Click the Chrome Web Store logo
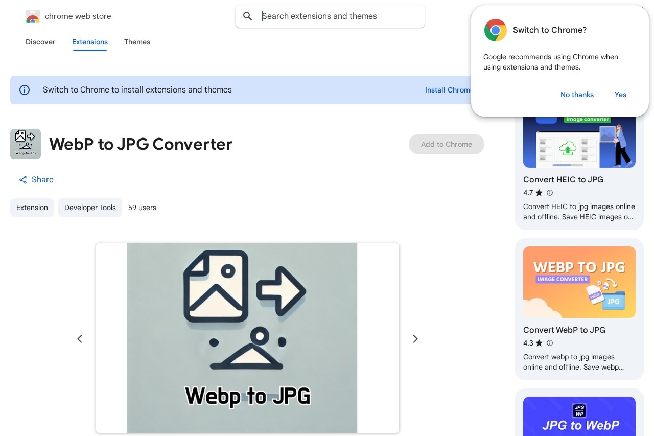This screenshot has width=654, height=436. [x=33, y=17]
